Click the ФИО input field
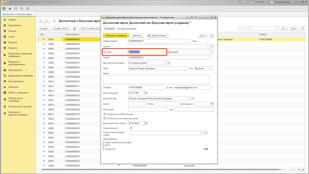This screenshot has width=309, height=174. point(158,68)
